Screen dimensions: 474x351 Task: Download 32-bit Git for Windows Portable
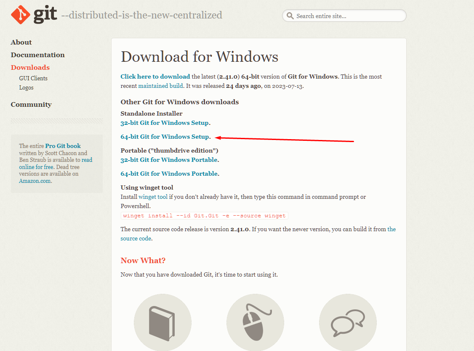coord(169,160)
